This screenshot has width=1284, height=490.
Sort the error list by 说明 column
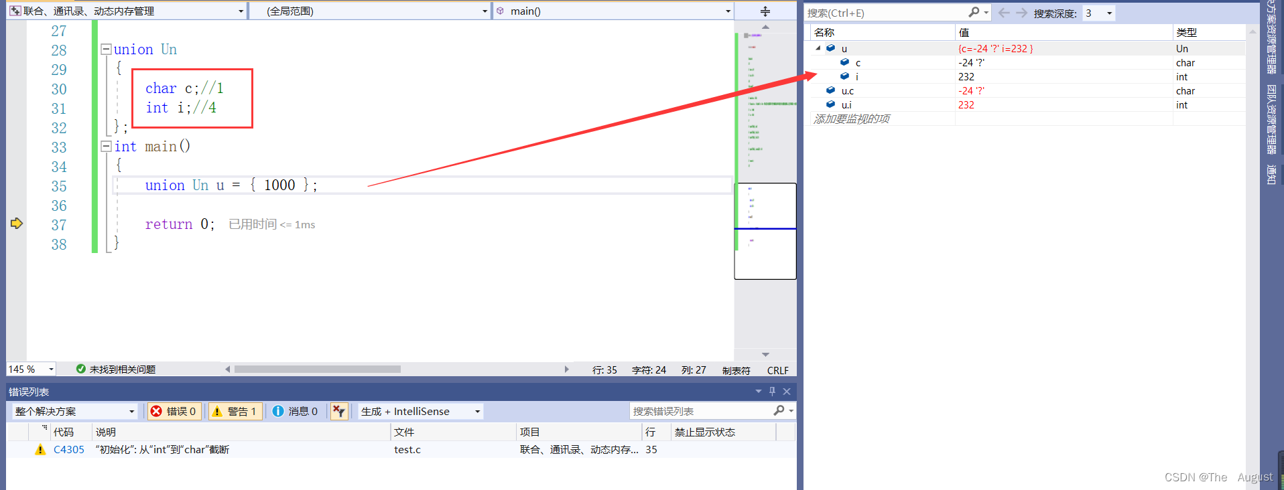click(x=241, y=432)
